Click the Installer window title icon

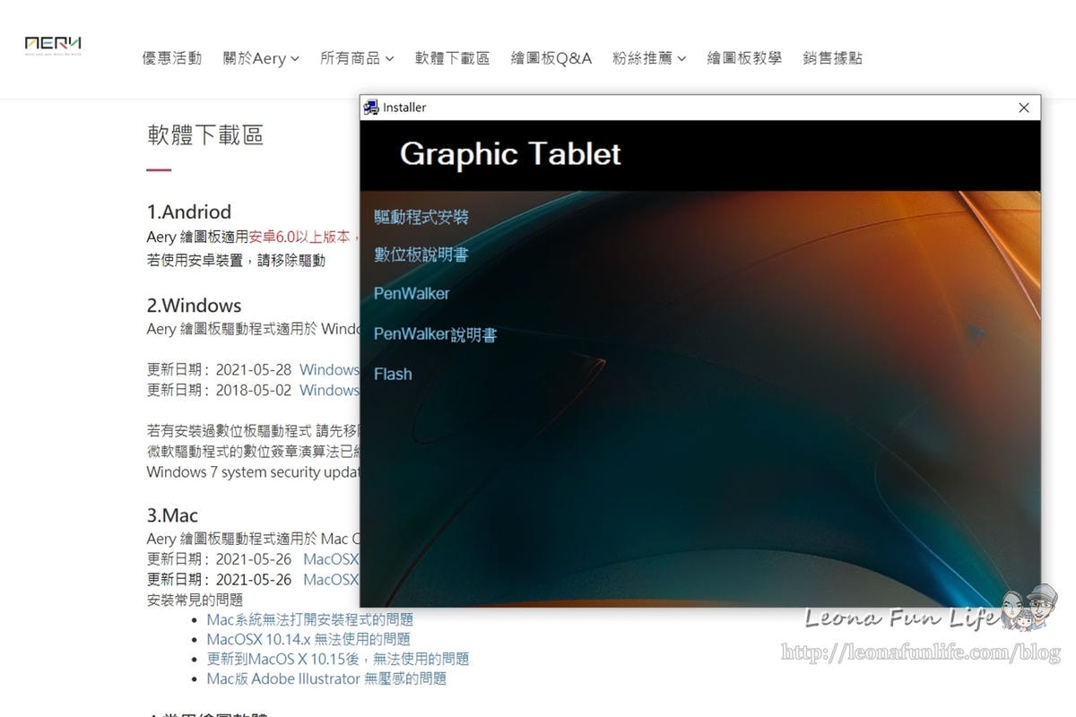[371, 108]
